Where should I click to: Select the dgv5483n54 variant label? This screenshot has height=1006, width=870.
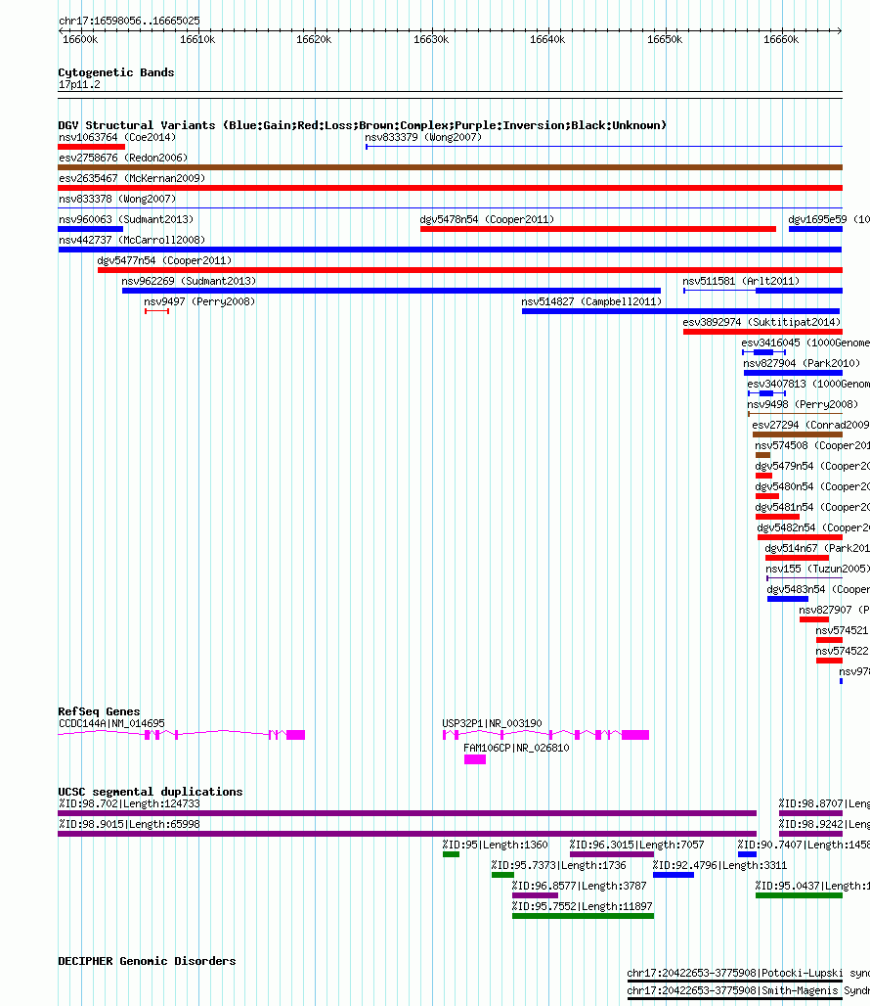coord(818,589)
